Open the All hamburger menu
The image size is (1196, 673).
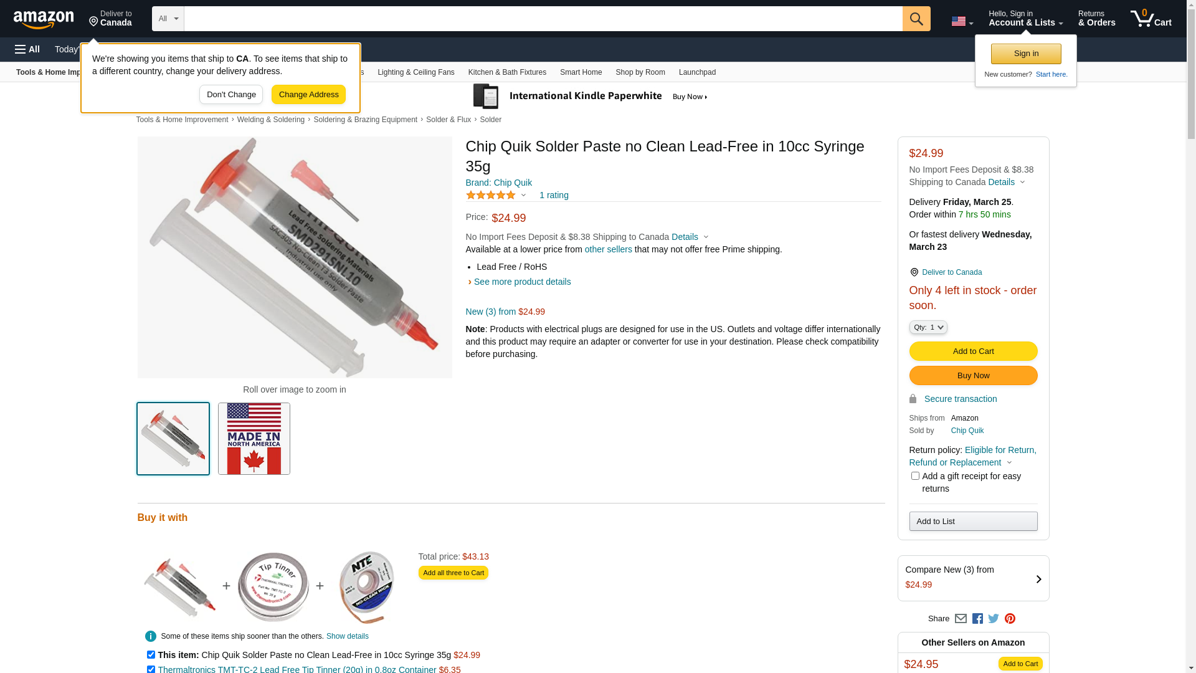click(27, 49)
